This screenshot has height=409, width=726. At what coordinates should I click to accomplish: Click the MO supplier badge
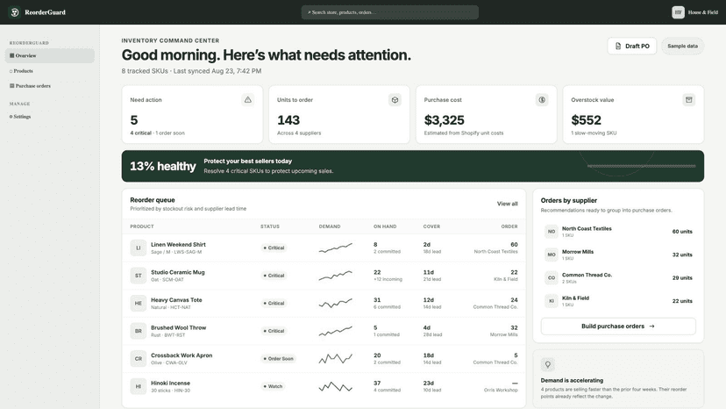(x=552, y=255)
